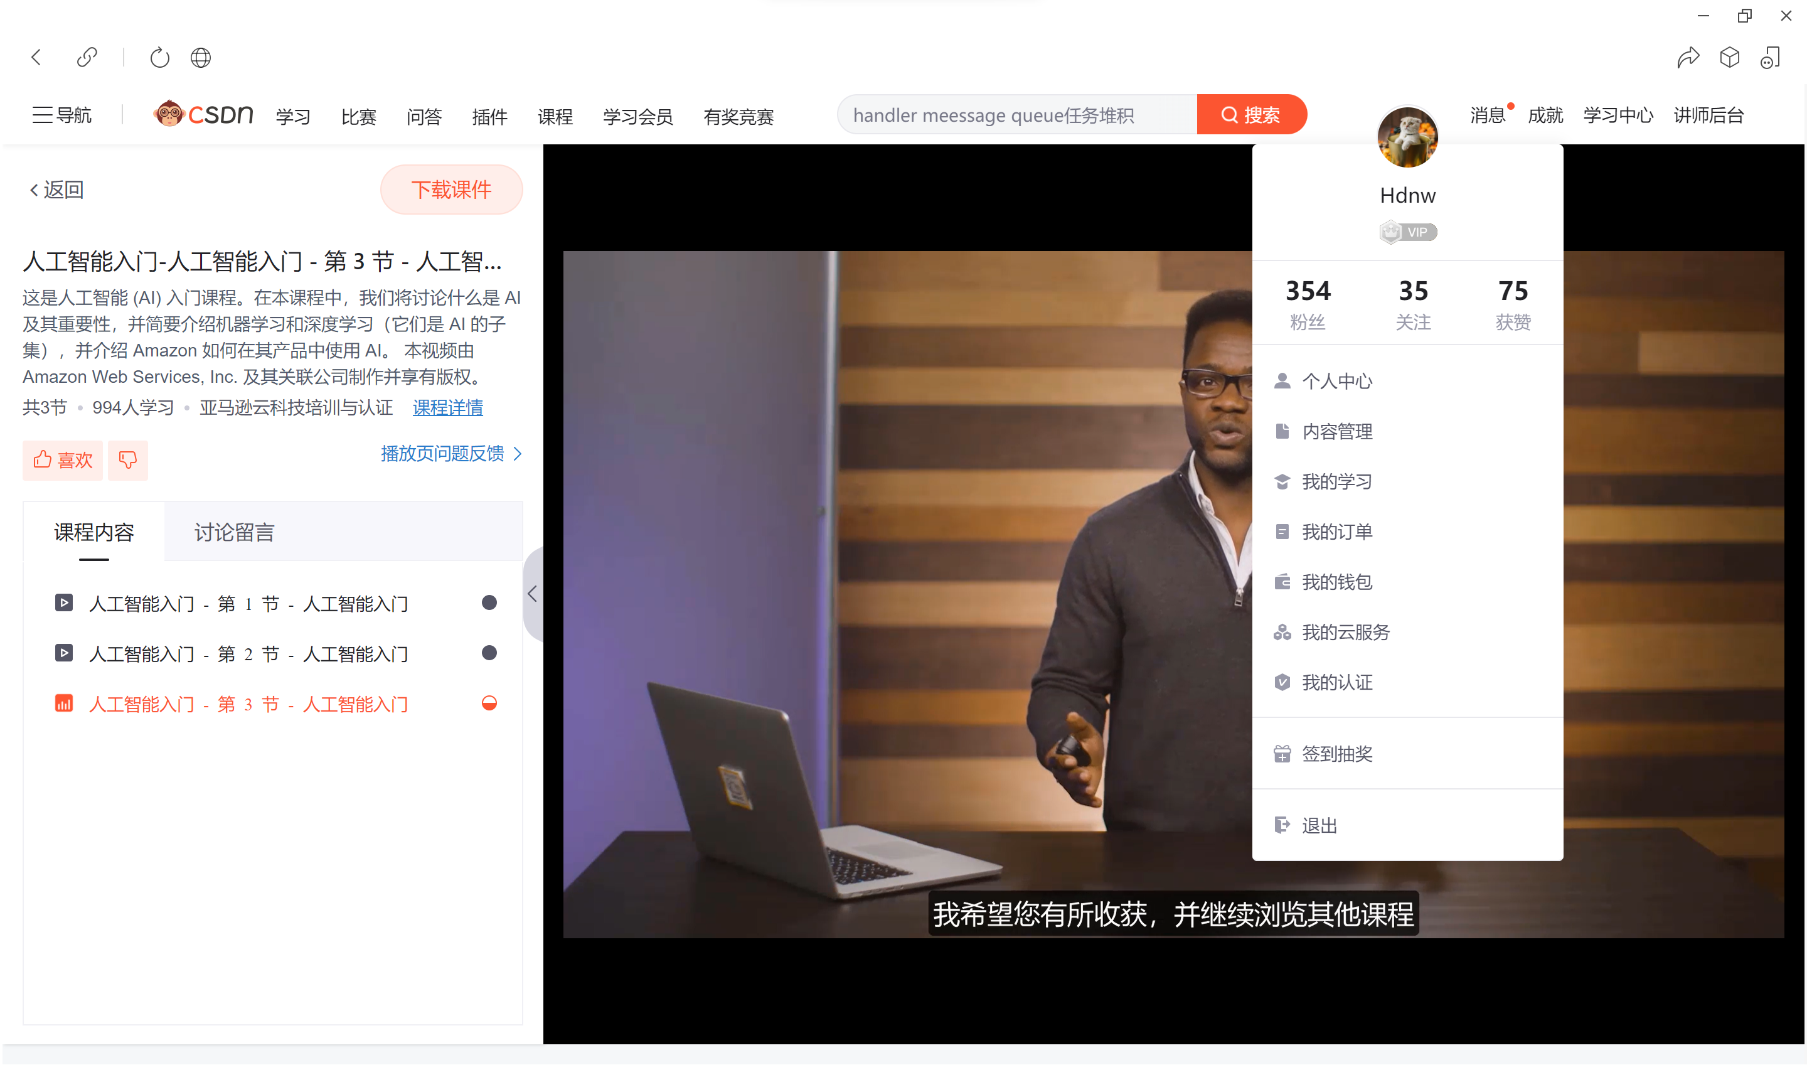This screenshot has height=1065, width=1807.
Task: Click the link/copy URL icon
Action: click(x=87, y=57)
